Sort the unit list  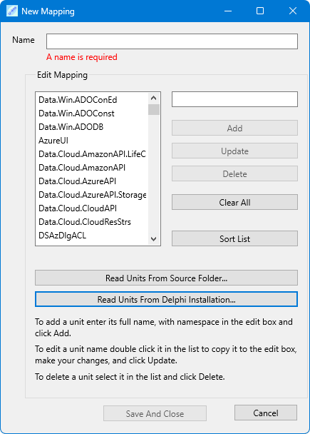(x=234, y=238)
